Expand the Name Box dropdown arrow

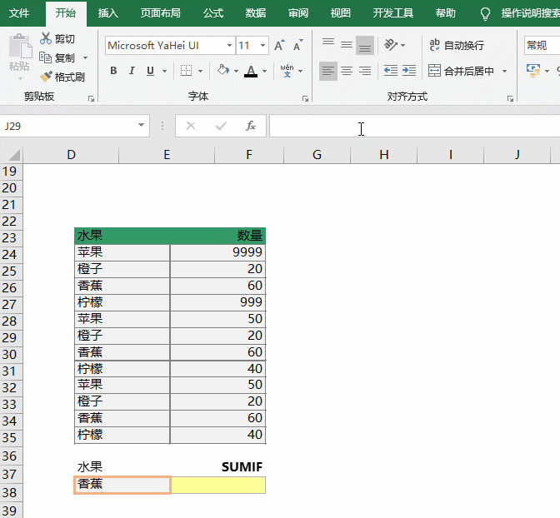[x=141, y=127]
